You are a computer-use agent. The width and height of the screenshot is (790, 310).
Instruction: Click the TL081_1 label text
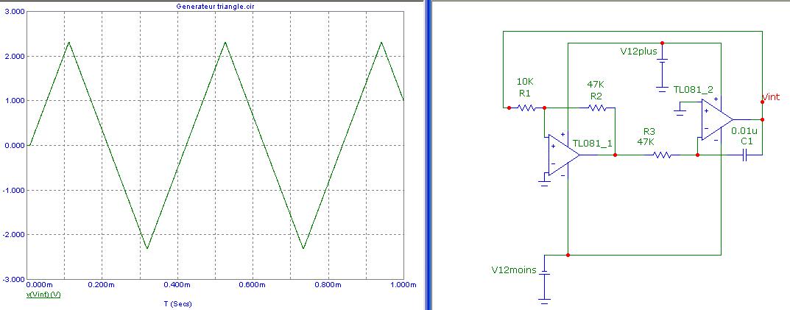[x=593, y=143]
